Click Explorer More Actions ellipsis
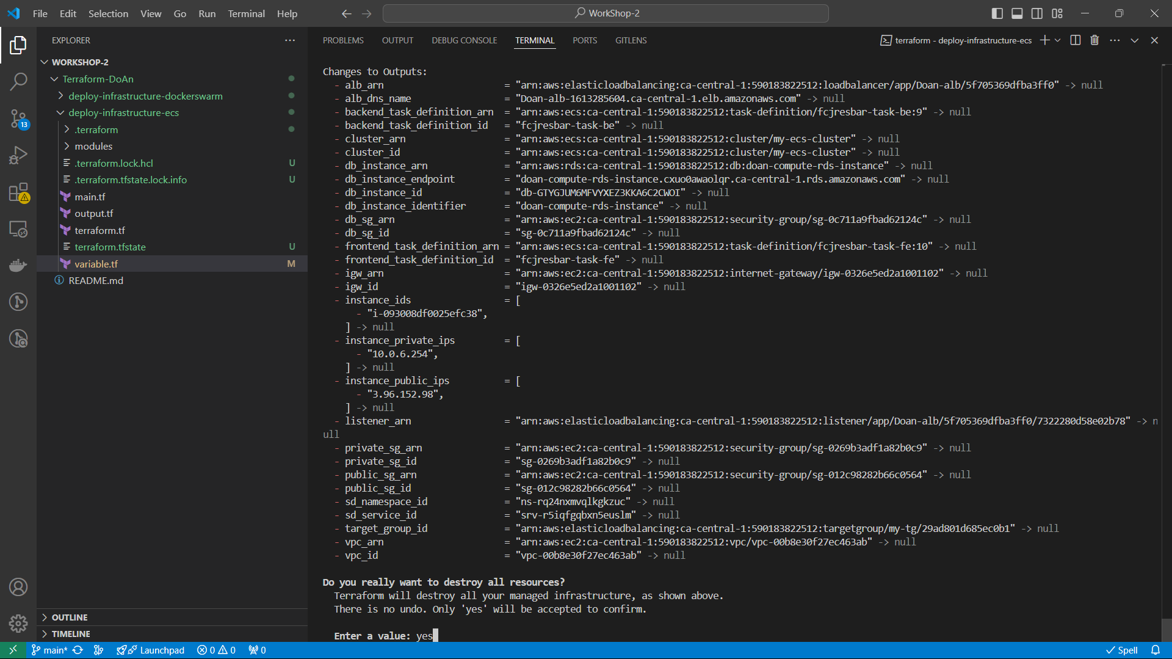1172x659 pixels. point(290,40)
